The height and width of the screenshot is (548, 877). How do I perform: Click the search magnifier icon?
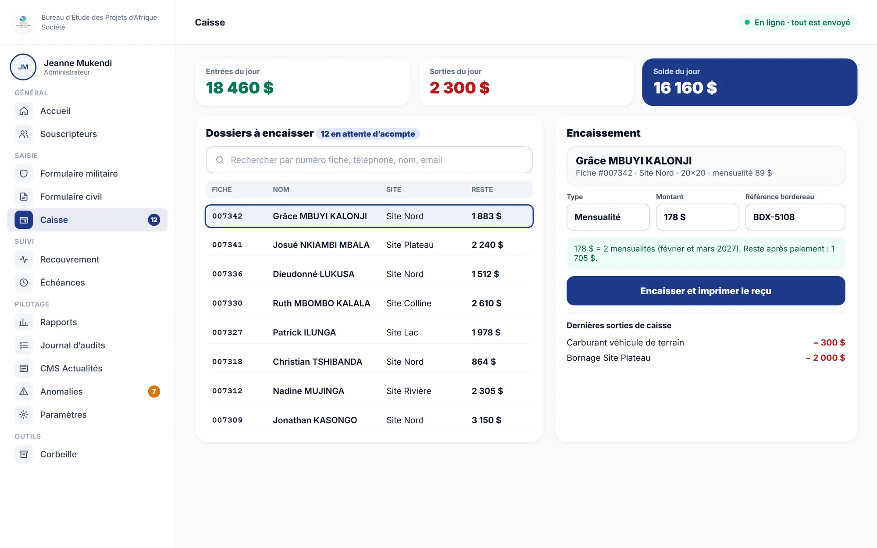[x=220, y=160]
